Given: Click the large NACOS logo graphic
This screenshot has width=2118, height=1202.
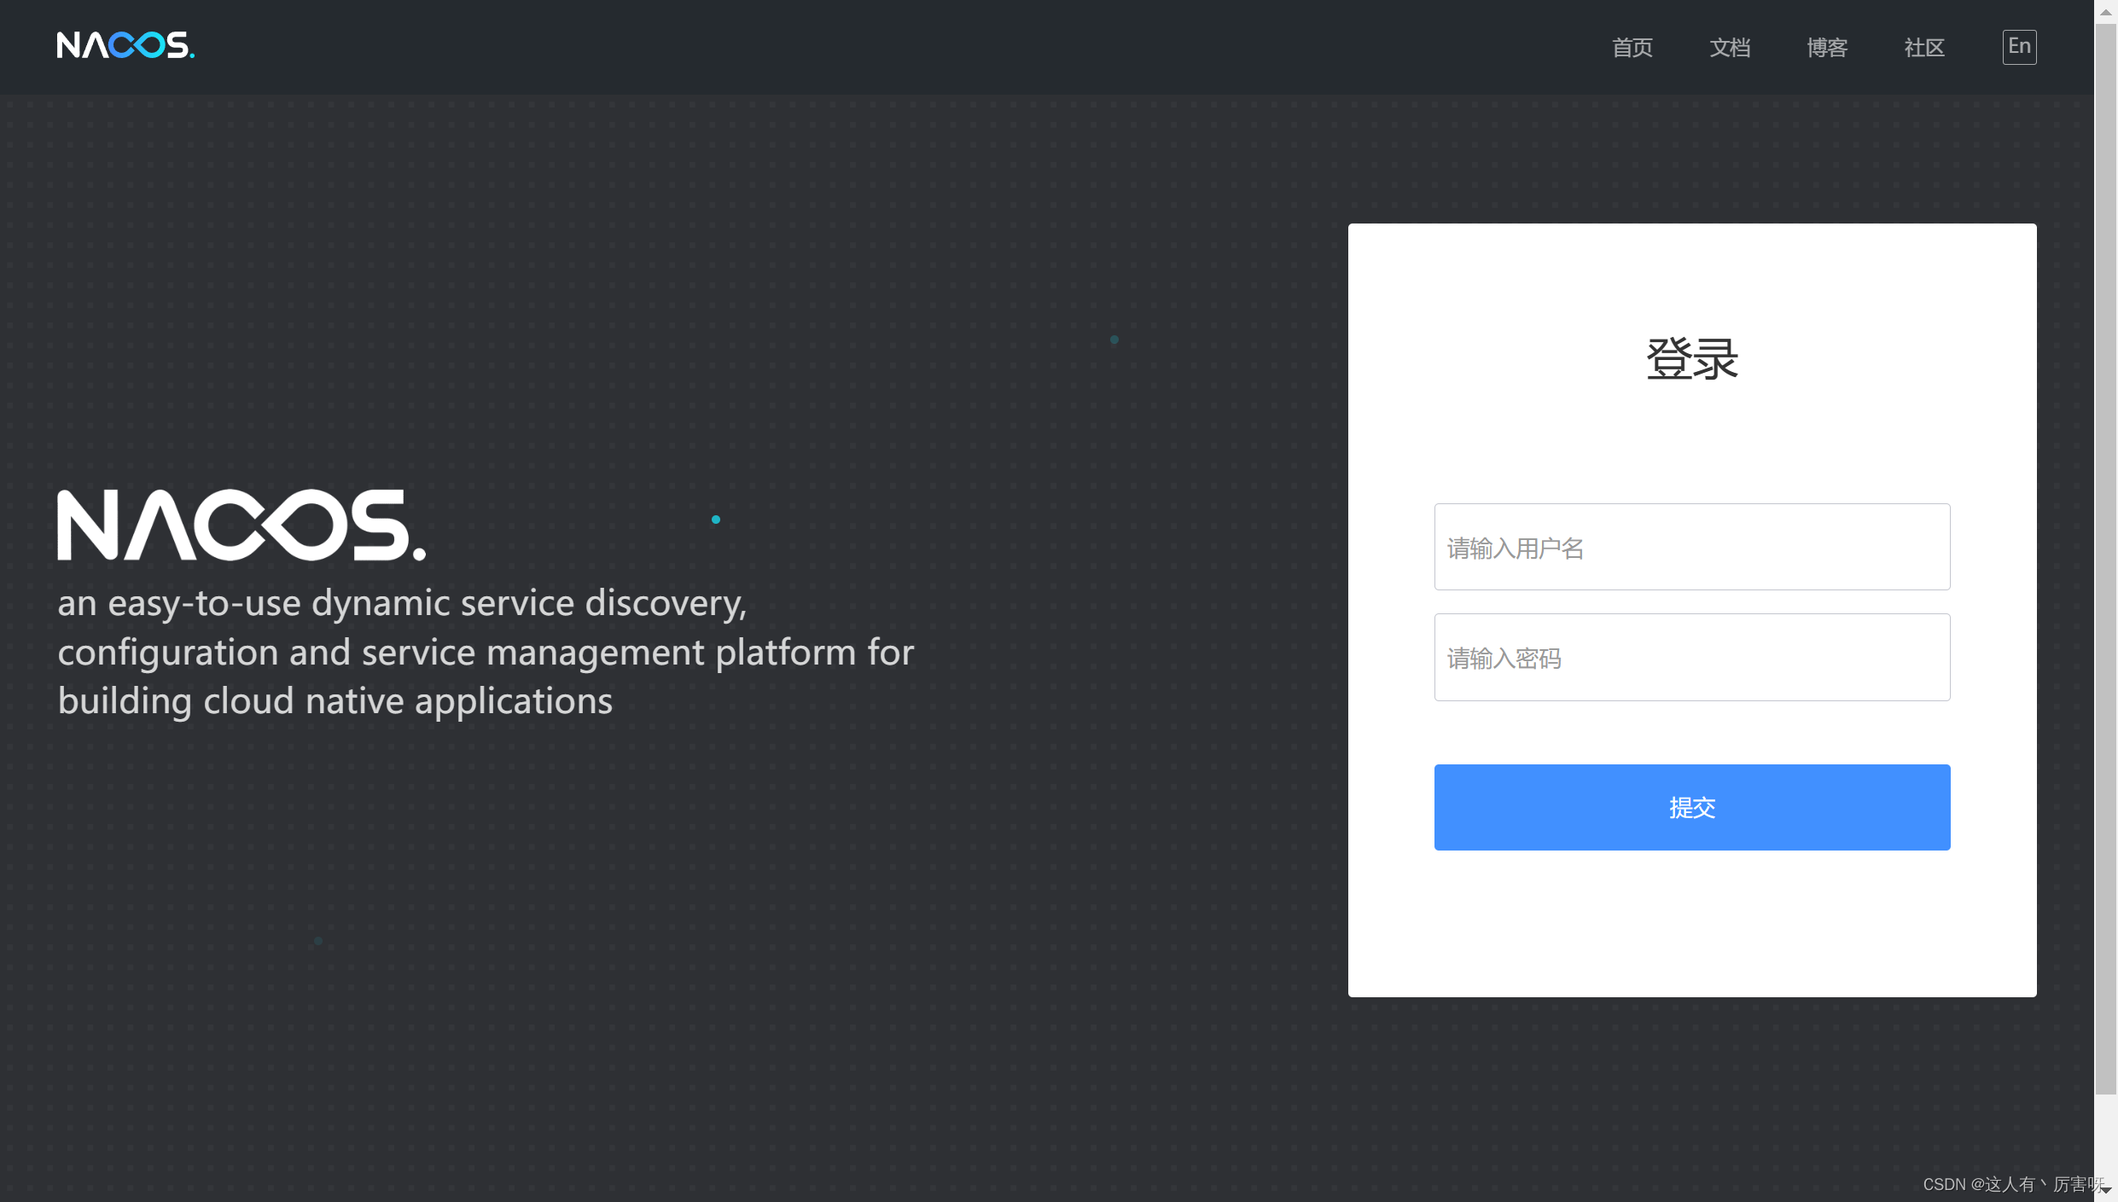Looking at the screenshot, I should [x=241, y=525].
